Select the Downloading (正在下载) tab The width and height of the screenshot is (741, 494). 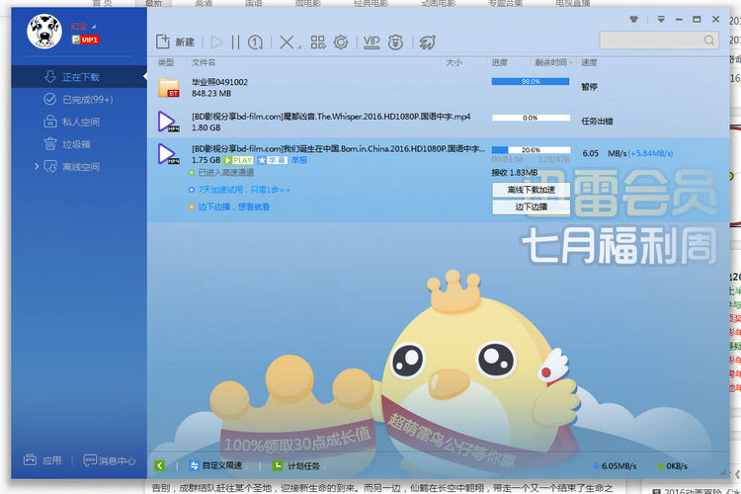click(x=80, y=77)
